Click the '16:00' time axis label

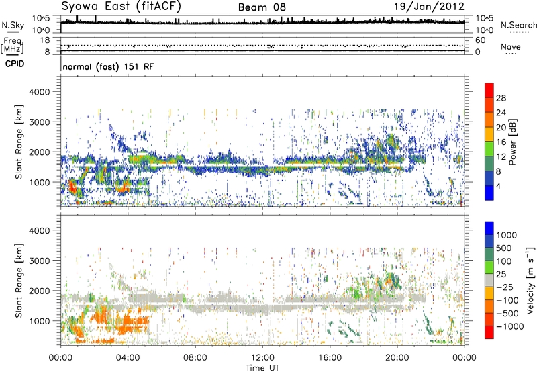(330, 358)
